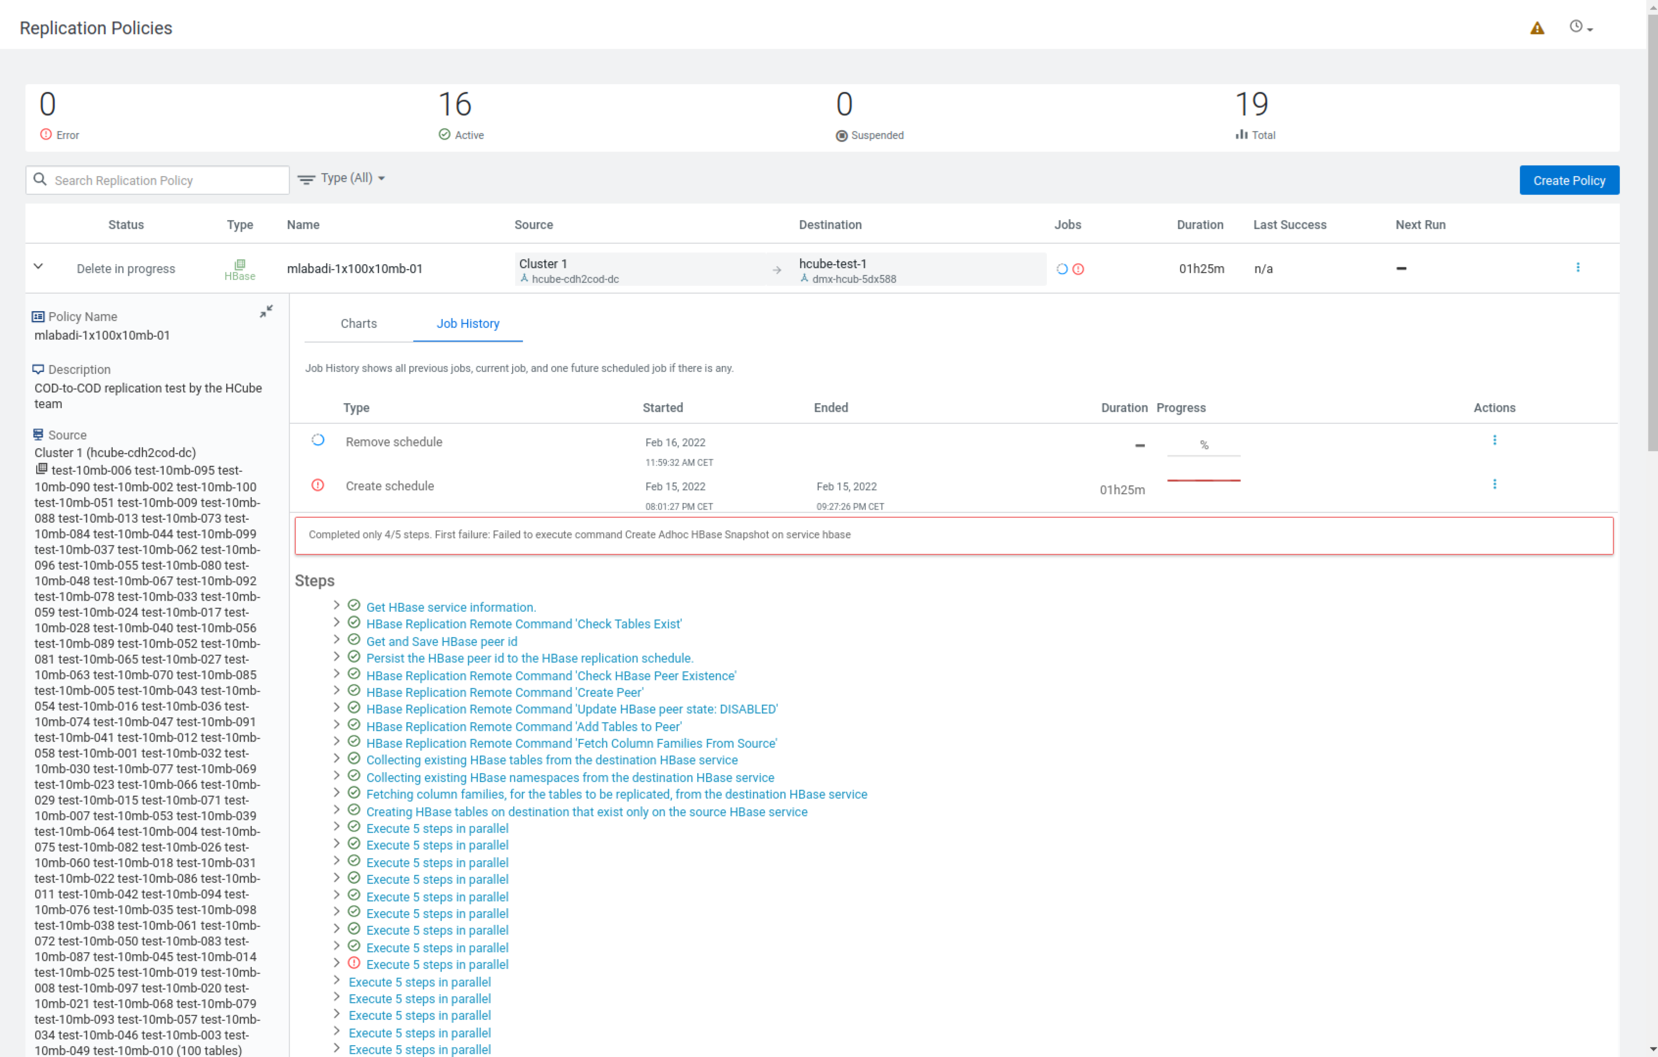Click the Create Policy button
The image size is (1658, 1057).
(x=1569, y=180)
